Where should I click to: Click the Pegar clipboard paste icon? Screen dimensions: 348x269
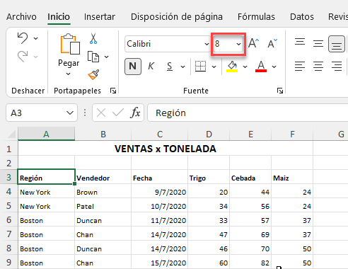click(x=70, y=44)
